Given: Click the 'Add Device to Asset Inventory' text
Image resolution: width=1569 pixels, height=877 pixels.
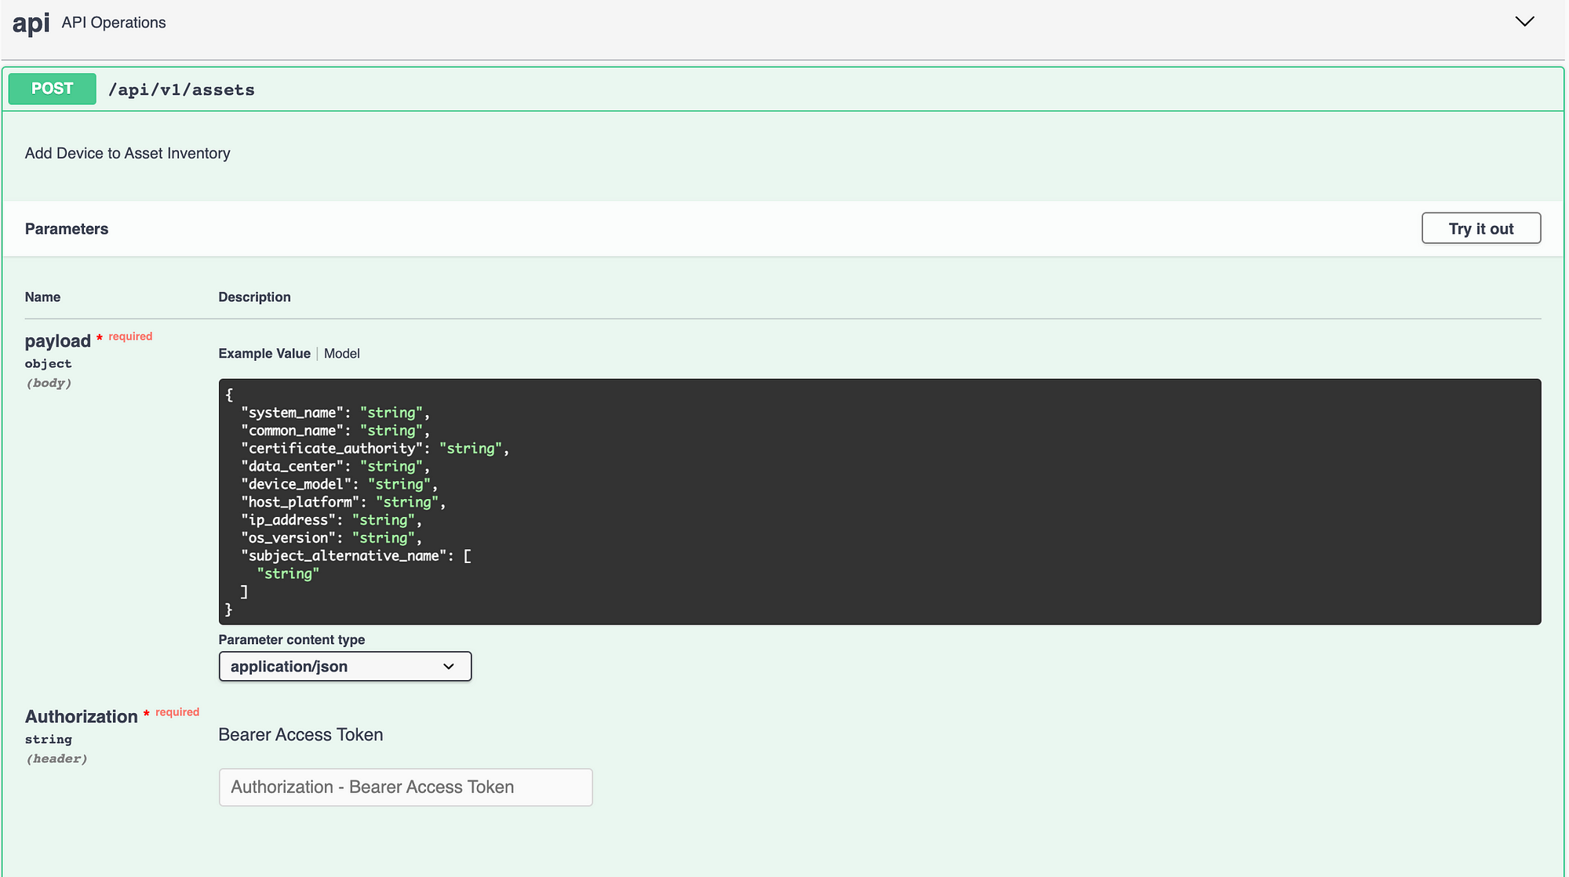Looking at the screenshot, I should (x=128, y=153).
